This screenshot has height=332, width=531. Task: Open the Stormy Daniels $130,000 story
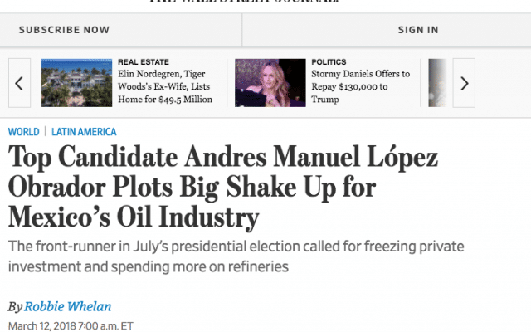point(361,86)
